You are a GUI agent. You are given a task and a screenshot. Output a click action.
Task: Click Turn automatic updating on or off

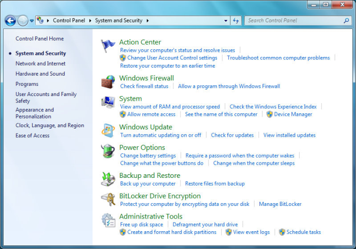[x=161, y=135]
